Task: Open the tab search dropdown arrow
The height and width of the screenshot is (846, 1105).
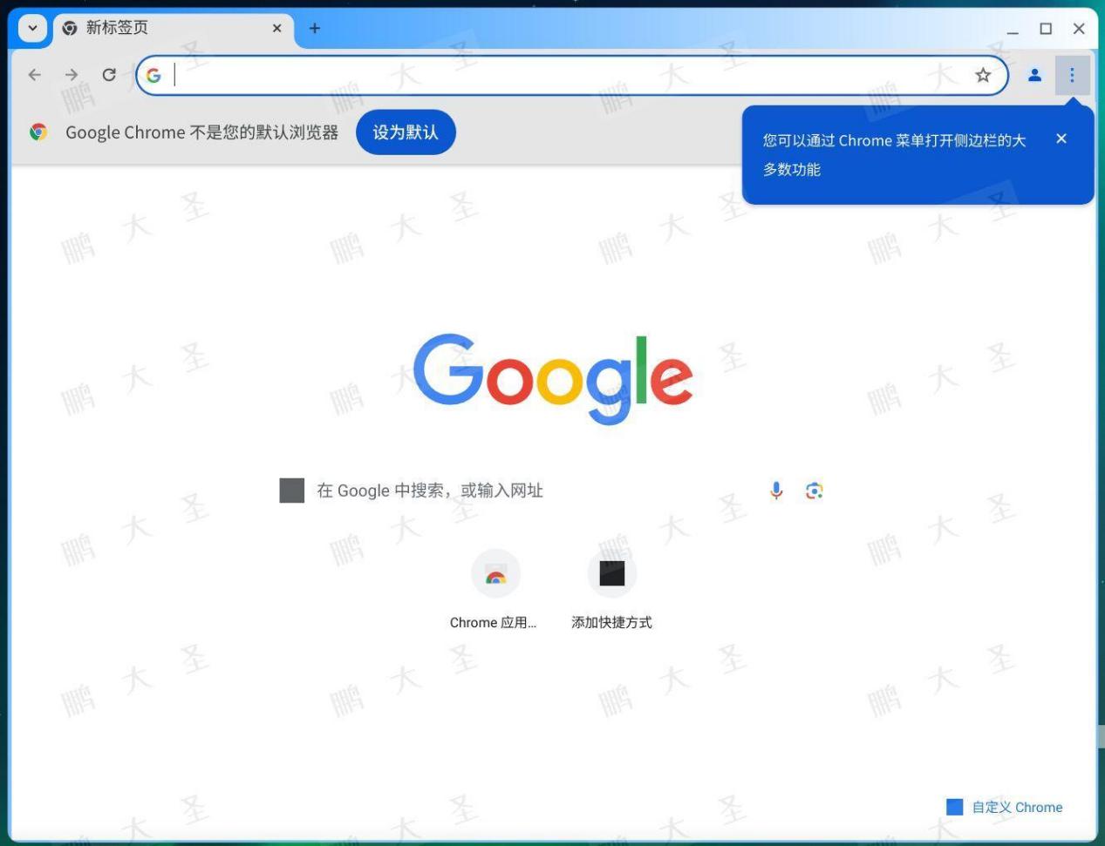Action: [31, 28]
